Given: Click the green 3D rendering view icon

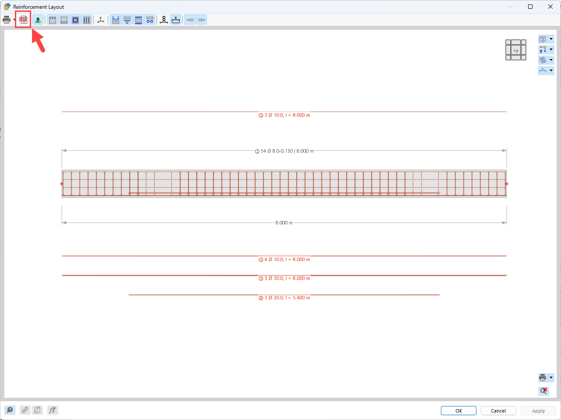Looking at the screenshot, I should [x=38, y=19].
